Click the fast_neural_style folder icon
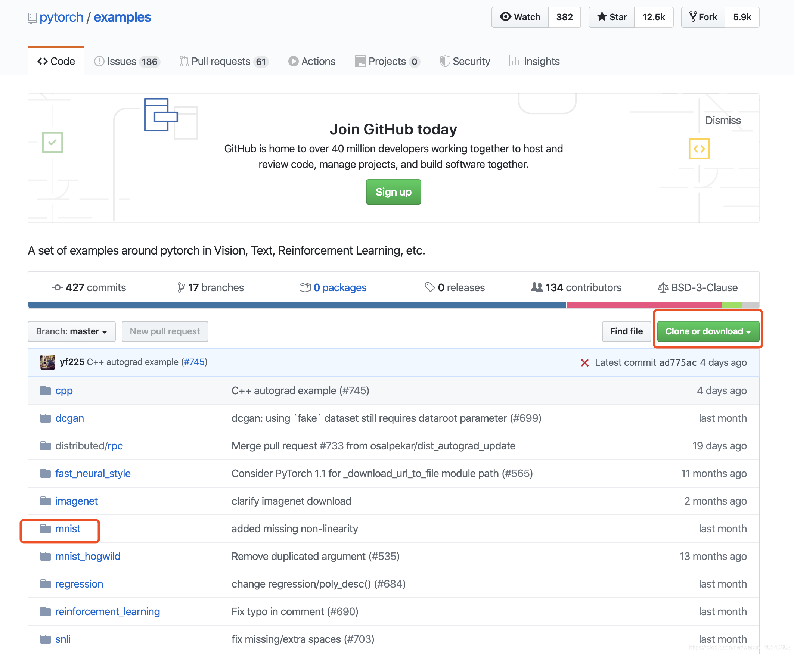The height and width of the screenshot is (654, 794). coord(46,473)
